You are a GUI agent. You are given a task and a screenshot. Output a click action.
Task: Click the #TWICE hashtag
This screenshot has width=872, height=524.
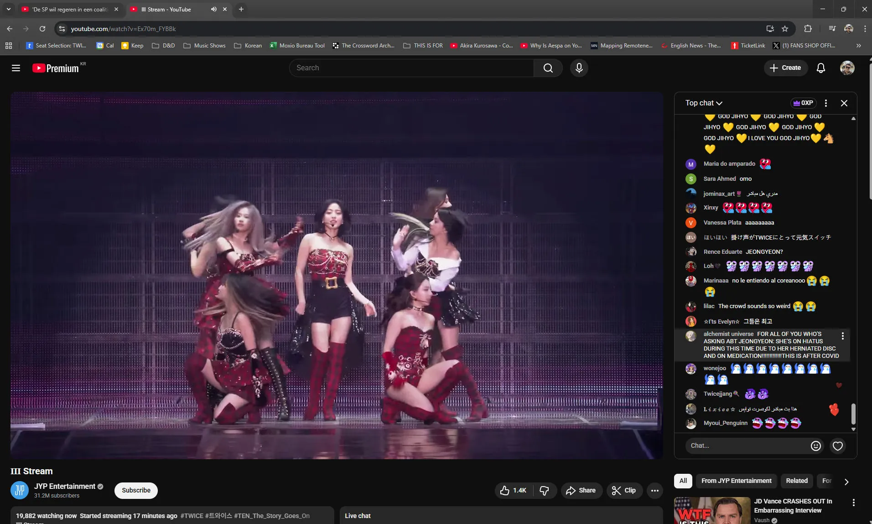click(x=192, y=516)
